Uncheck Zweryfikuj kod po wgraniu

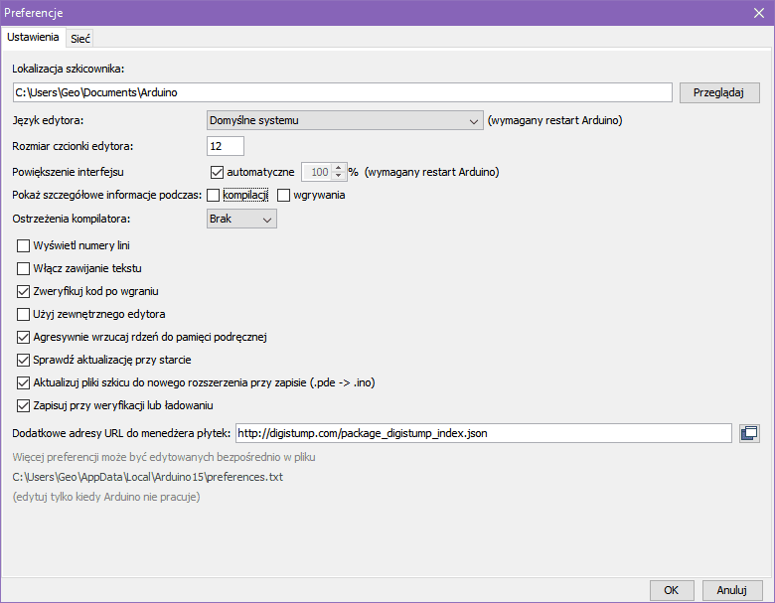tap(25, 291)
